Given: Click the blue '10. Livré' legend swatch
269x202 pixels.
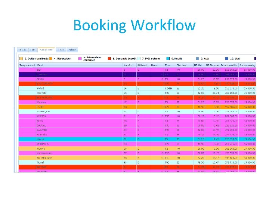Looking at the screenshot, I should tap(227, 59).
